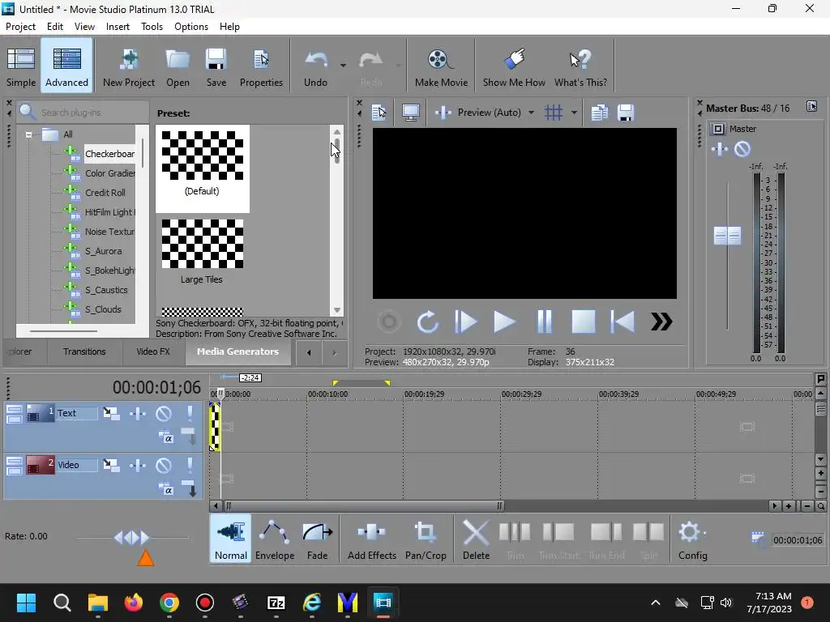Save preview snapshot to file
830x622 pixels.
pyautogui.click(x=626, y=112)
